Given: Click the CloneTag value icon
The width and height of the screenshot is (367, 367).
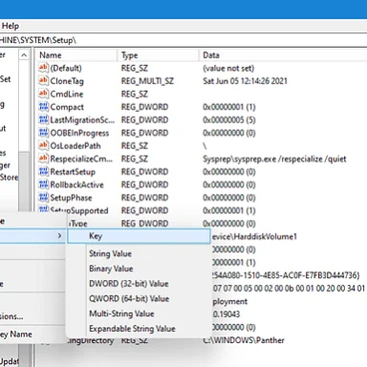Looking at the screenshot, I should (43, 80).
